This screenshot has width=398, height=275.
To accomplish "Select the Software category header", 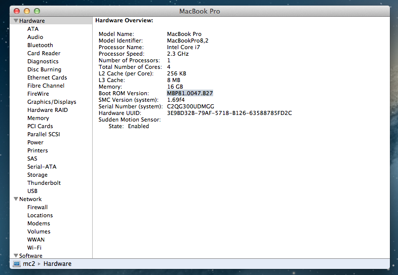I will pyautogui.click(x=31, y=256).
